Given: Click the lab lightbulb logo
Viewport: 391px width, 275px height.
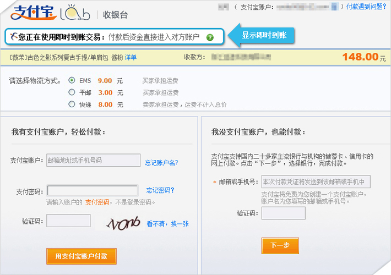Looking at the screenshot, I should [75, 13].
